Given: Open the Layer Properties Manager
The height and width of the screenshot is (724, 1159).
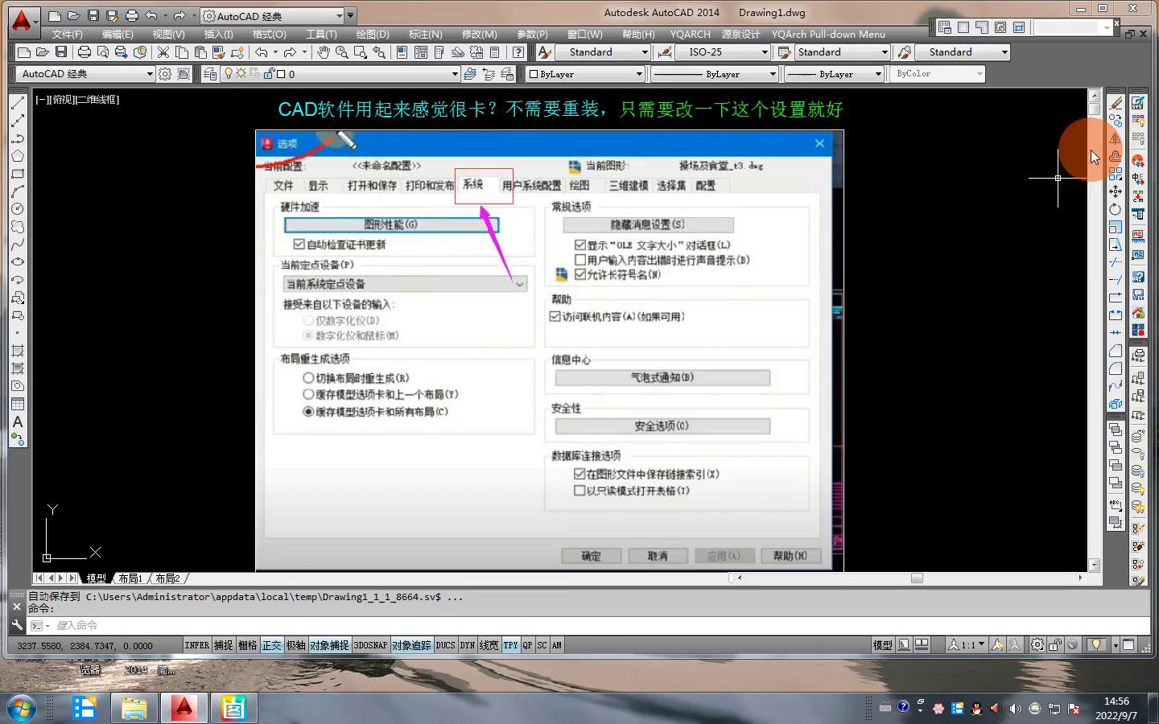Looking at the screenshot, I should click(210, 74).
